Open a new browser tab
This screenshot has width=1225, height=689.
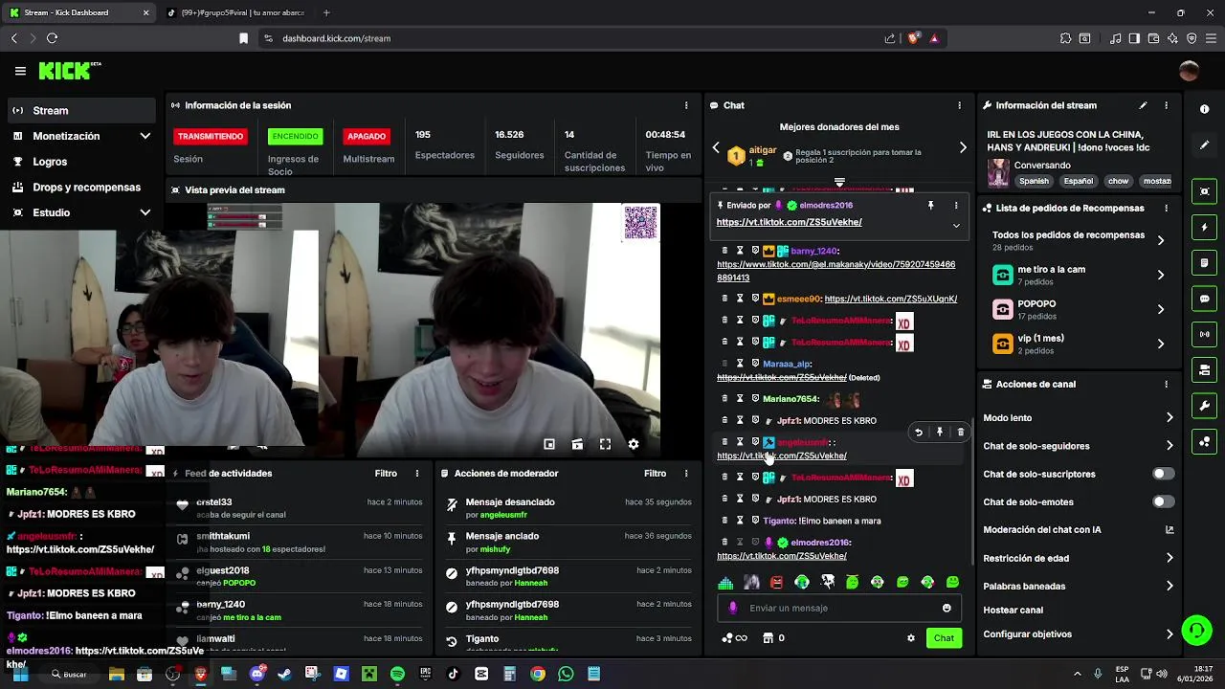coord(326,12)
